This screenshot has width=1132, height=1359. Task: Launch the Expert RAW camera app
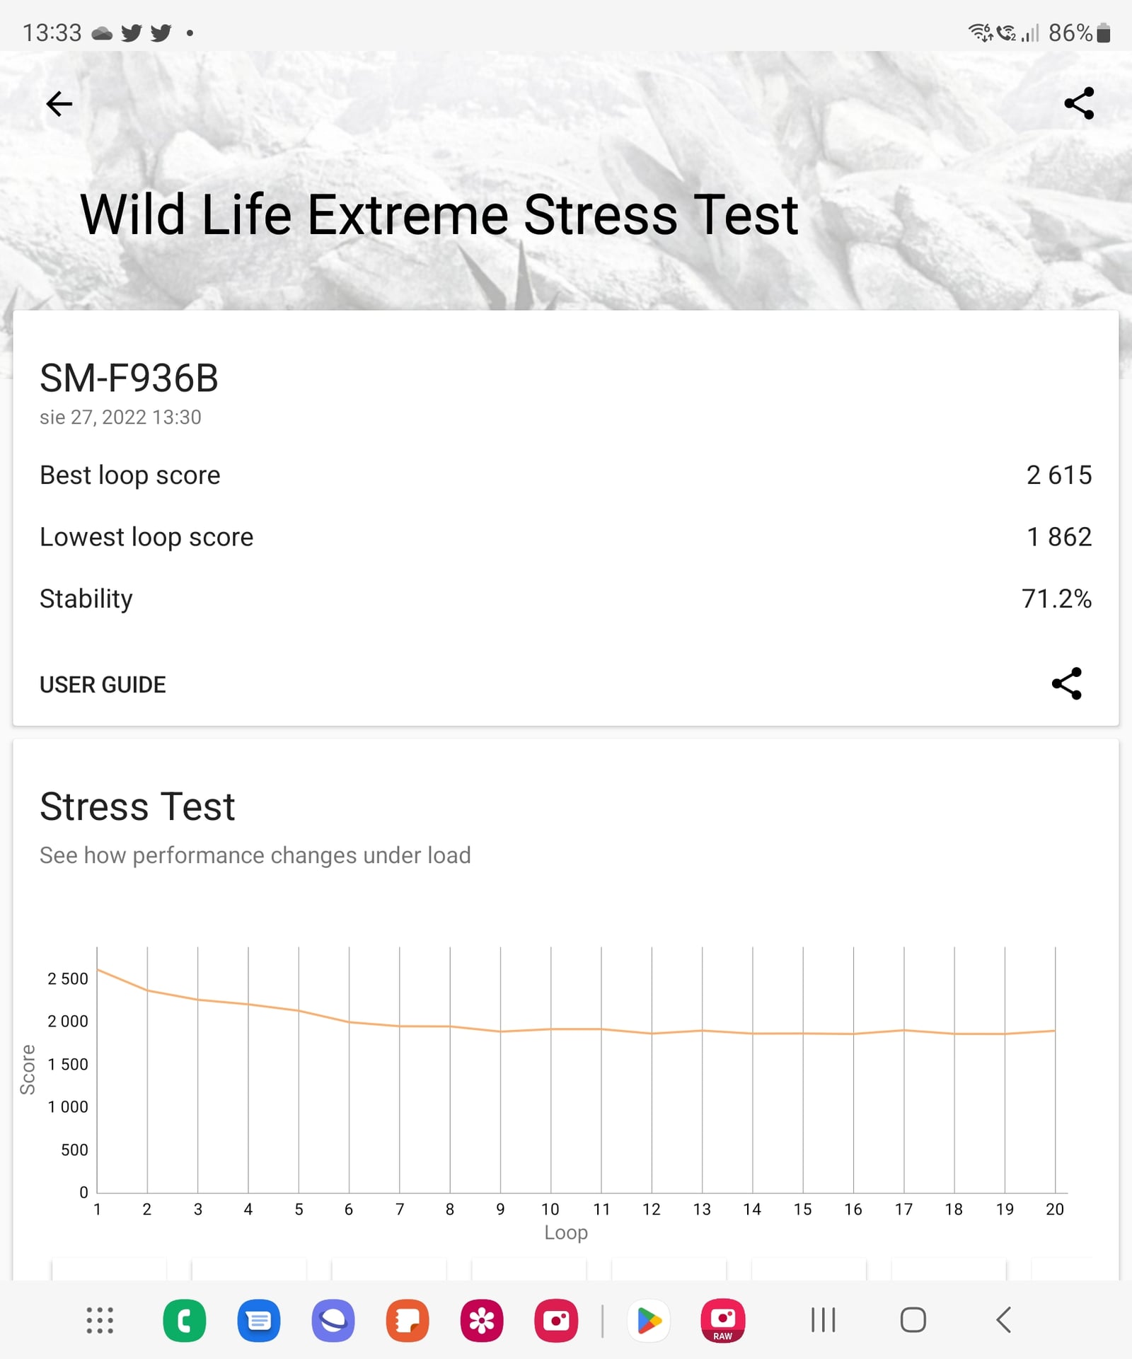coord(723,1320)
